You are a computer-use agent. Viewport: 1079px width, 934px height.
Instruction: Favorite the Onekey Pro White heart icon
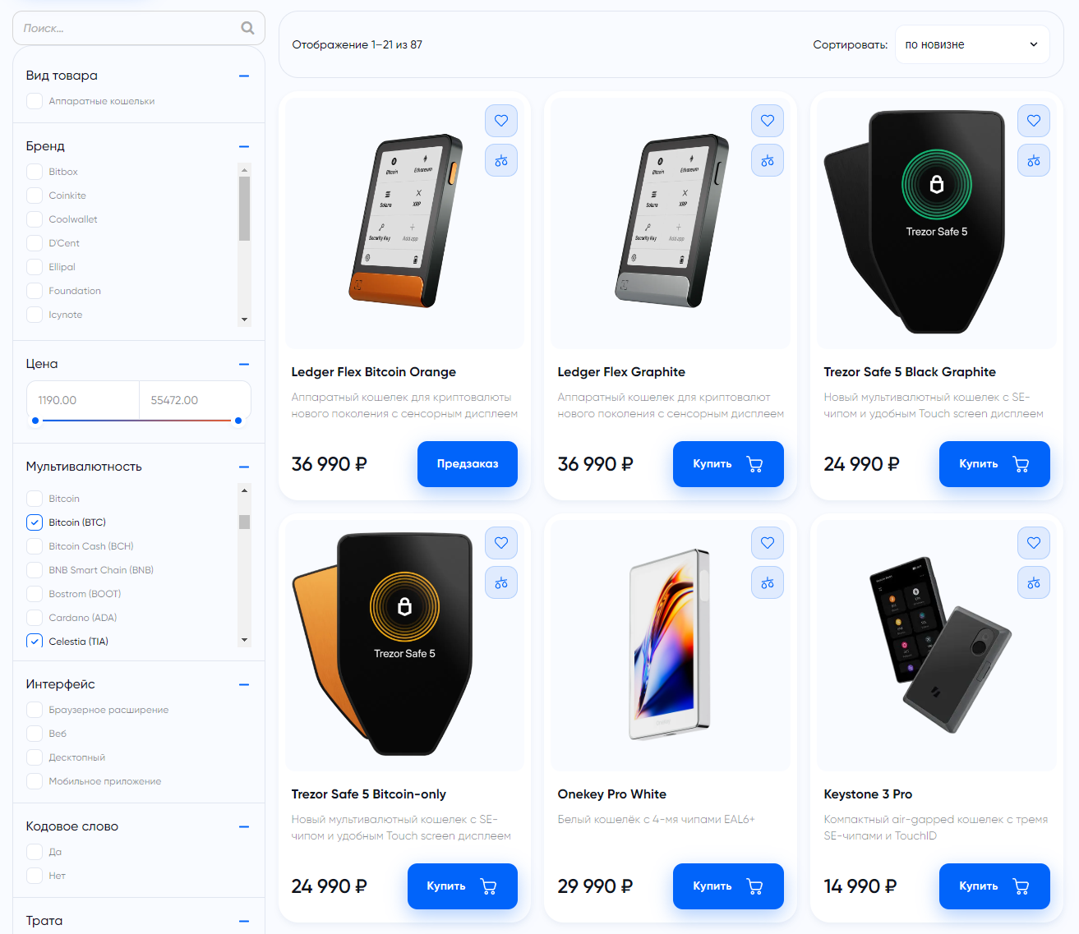[x=768, y=543]
